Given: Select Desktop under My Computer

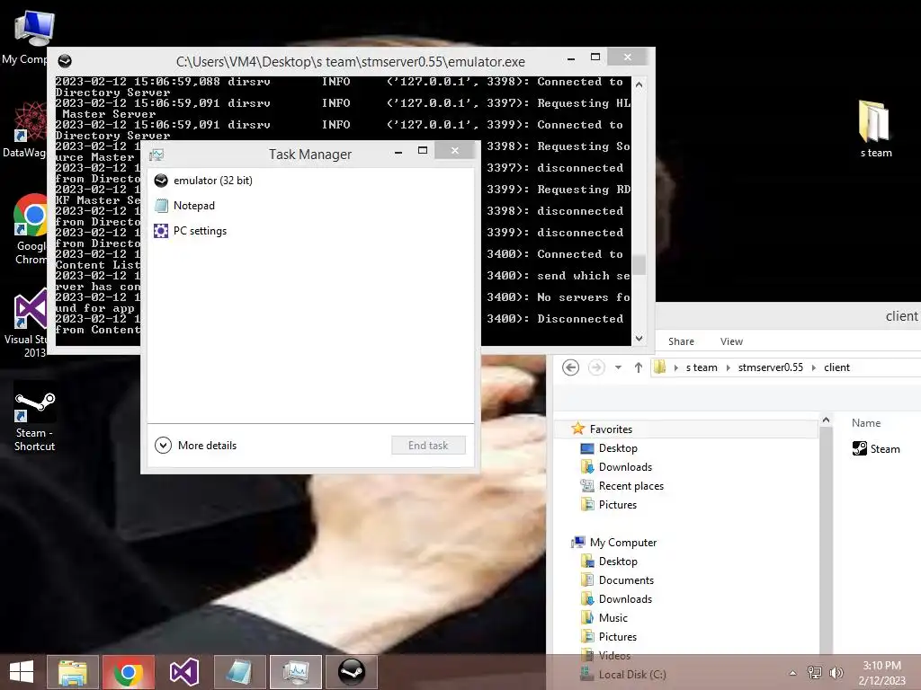Looking at the screenshot, I should pos(618,562).
